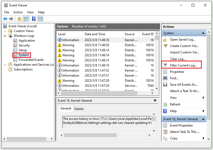Click the warning icon on the 11:48:38 row

point(60,45)
